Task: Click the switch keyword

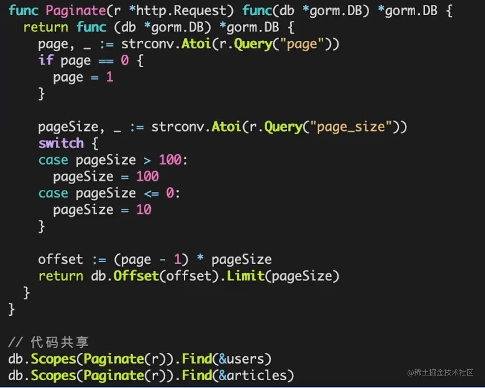Action: [61, 143]
